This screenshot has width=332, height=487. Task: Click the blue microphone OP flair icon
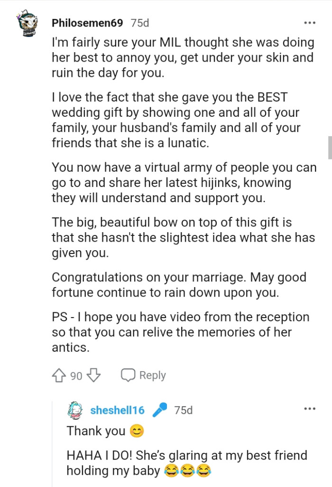tap(159, 410)
